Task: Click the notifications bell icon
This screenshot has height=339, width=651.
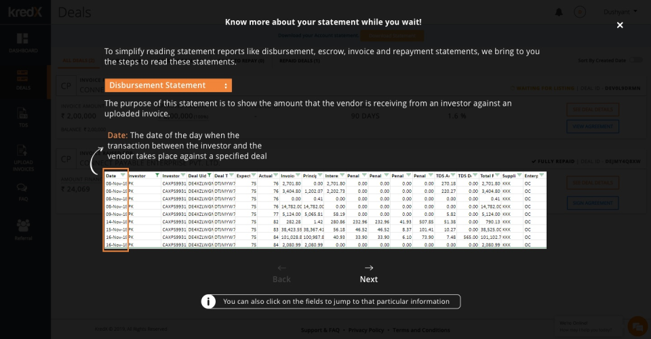Action: point(559,12)
